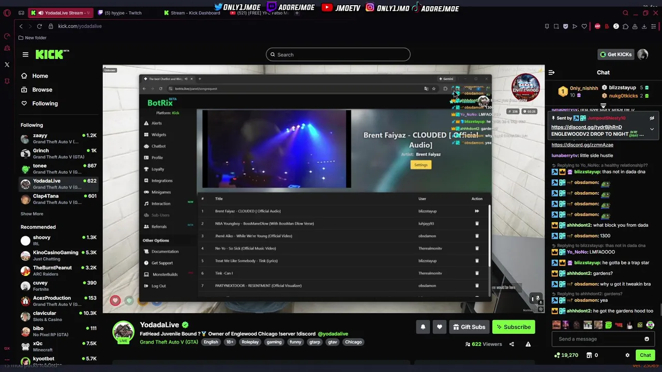This screenshot has height=372, width=662.
Task: Open Clap4Tana channel in Following list
Action: pos(58,199)
